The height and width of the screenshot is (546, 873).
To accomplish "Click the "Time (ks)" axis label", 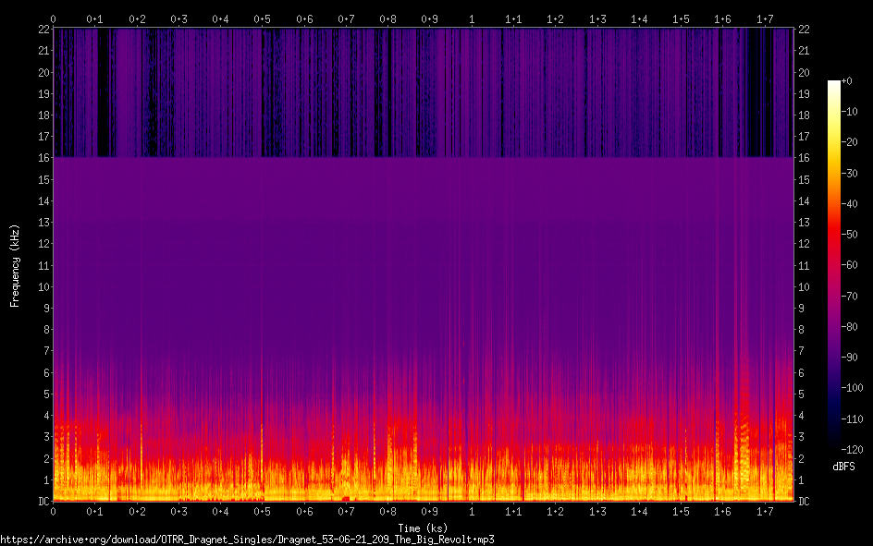I will click(x=423, y=528).
